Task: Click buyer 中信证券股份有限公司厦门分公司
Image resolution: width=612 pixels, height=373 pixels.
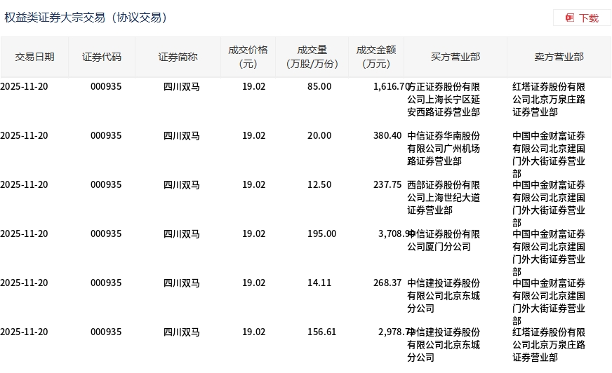Action: click(x=444, y=240)
